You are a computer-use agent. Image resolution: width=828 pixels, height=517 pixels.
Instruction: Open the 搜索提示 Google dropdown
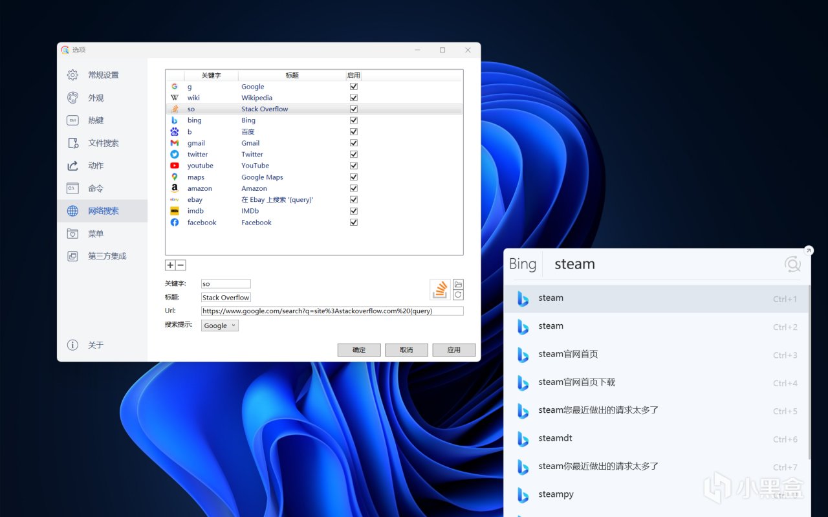tap(220, 325)
